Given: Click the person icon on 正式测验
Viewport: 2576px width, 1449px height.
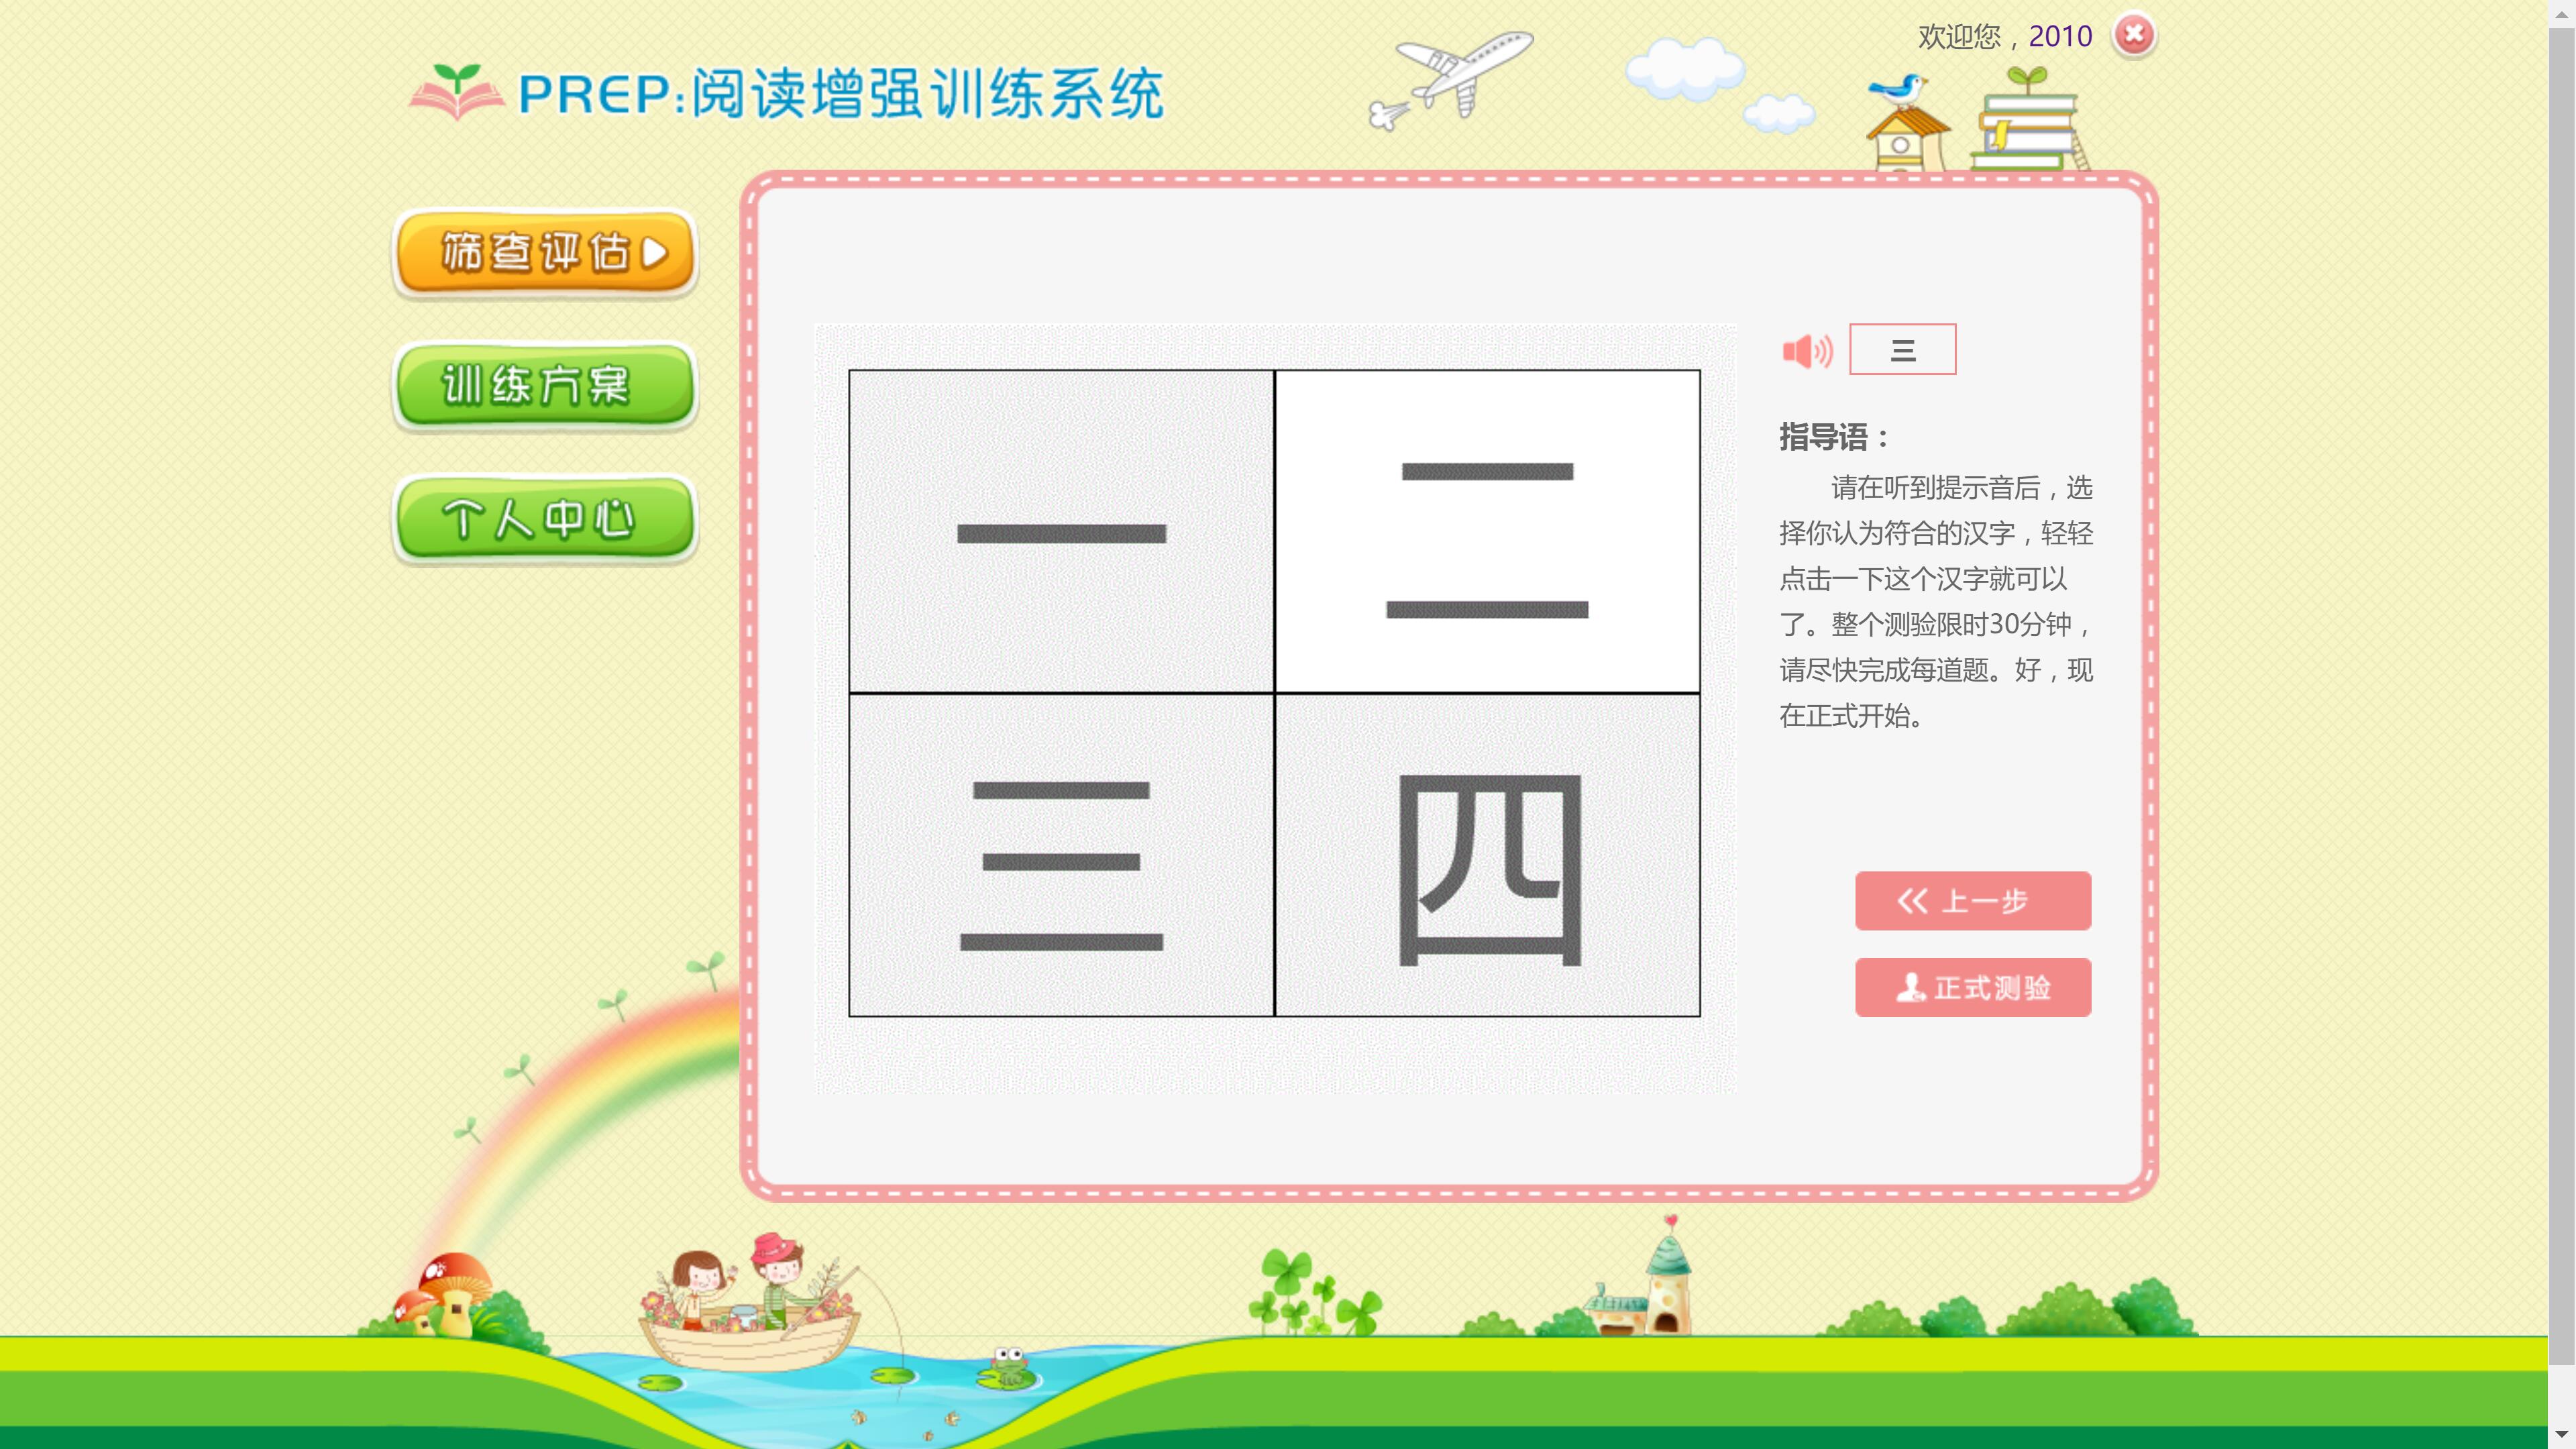Looking at the screenshot, I should pyautogui.click(x=1910, y=987).
